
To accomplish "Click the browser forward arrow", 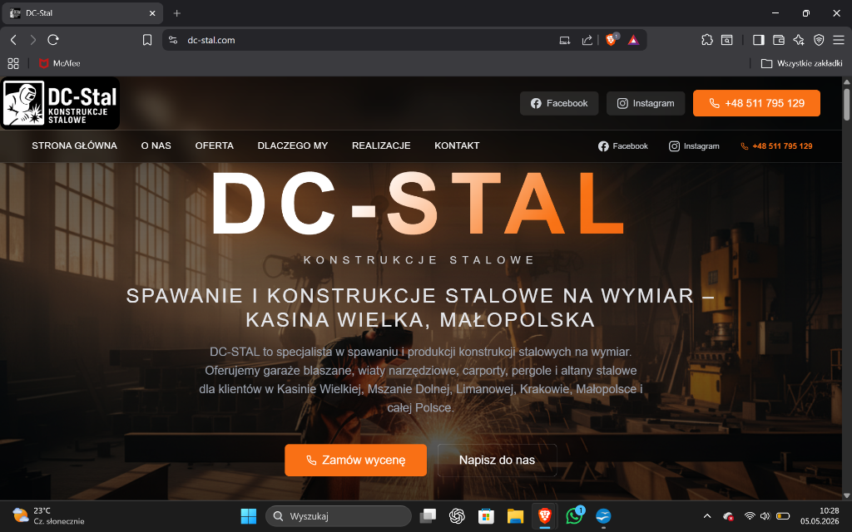I will [x=33, y=40].
